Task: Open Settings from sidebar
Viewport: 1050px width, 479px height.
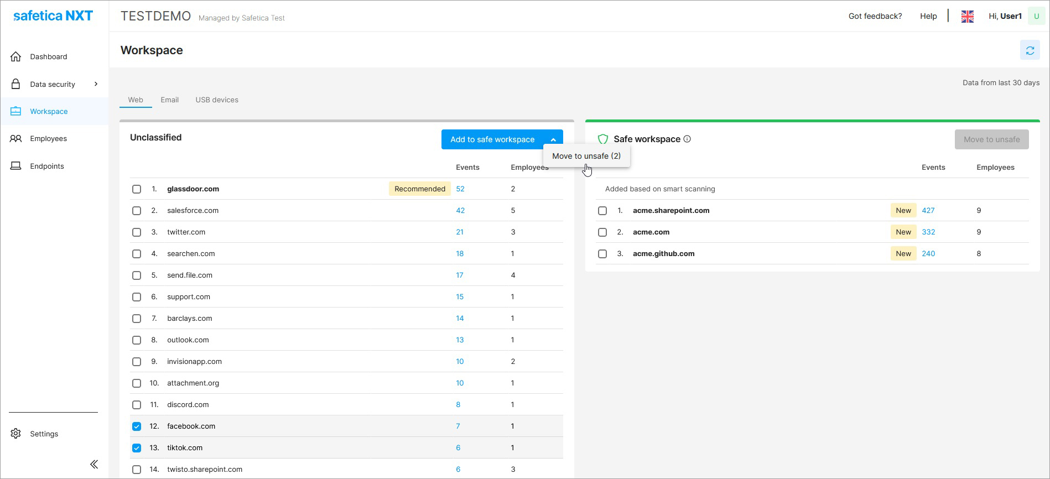Action: pos(44,434)
